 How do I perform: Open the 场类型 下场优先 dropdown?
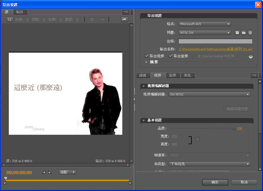coord(209,164)
